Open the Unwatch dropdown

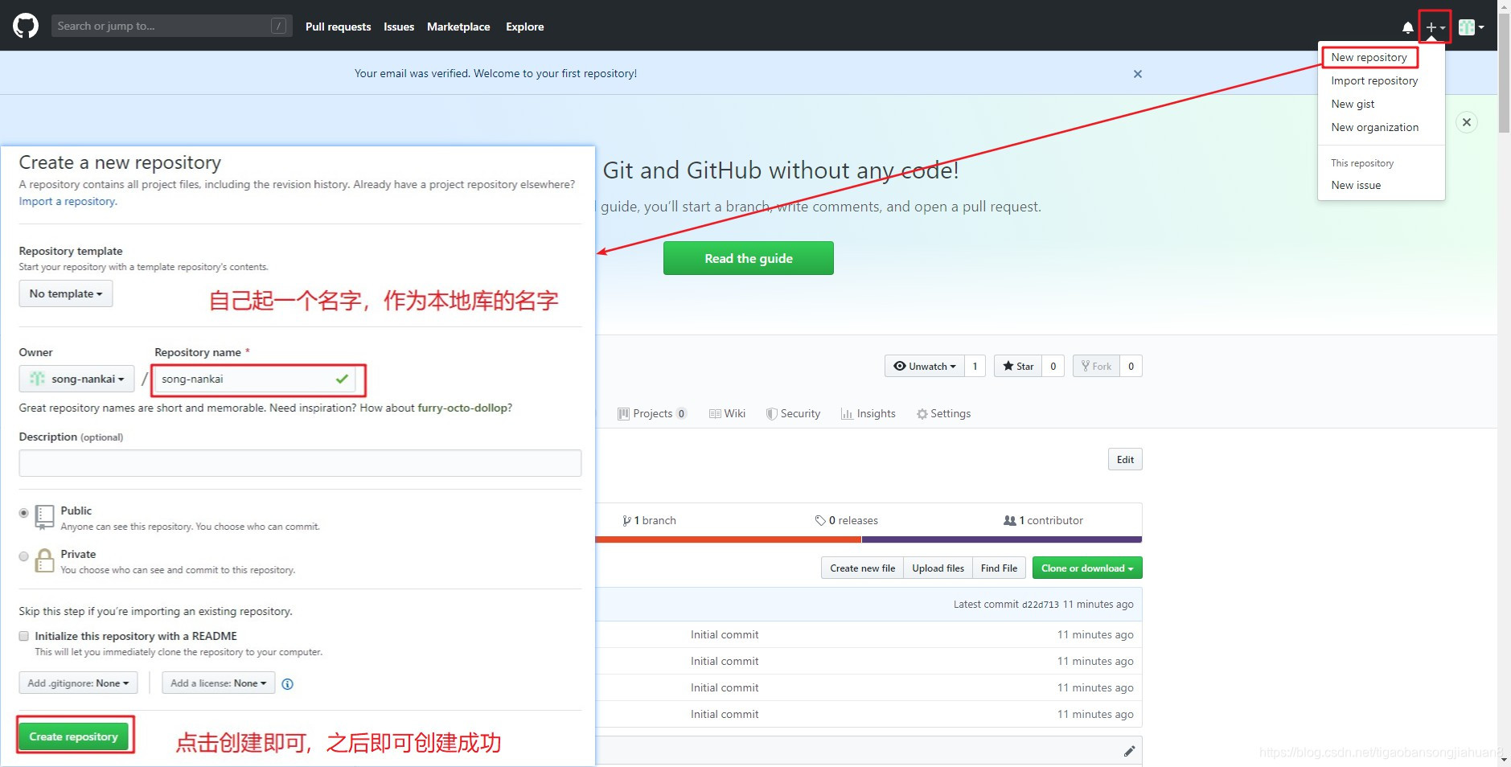tap(925, 366)
